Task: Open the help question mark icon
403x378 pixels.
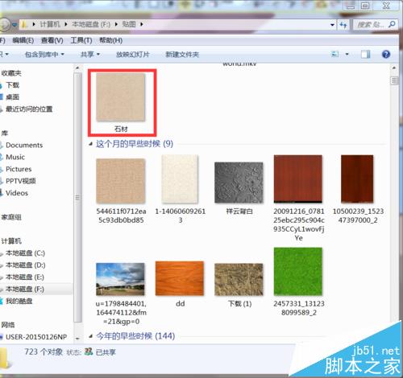Action: click(x=386, y=55)
